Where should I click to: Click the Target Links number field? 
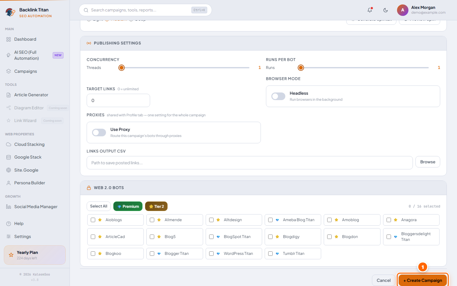pyautogui.click(x=118, y=100)
